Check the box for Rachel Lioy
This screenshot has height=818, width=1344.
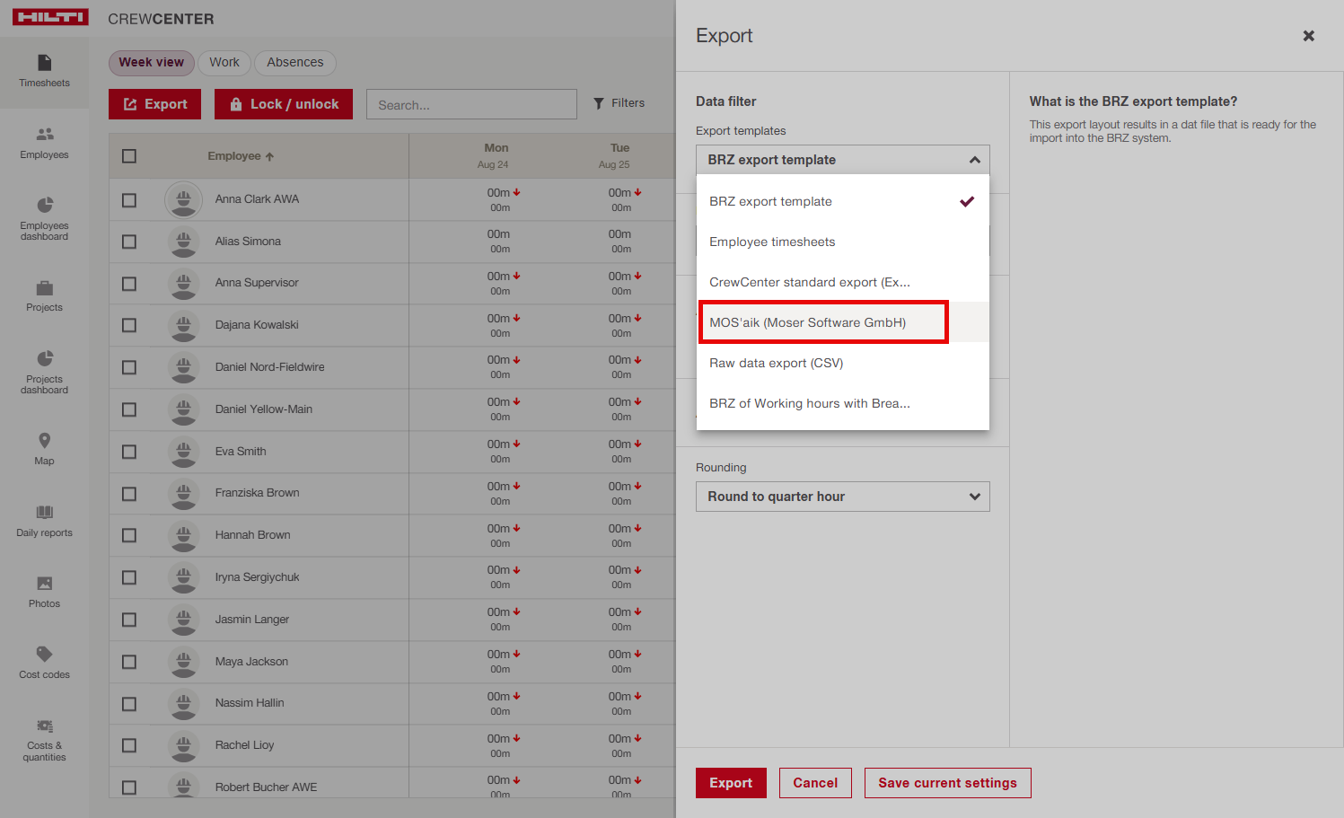(129, 745)
